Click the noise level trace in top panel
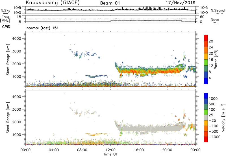Image resolution: width=226 pixels, height=156 pixels. point(110,10)
